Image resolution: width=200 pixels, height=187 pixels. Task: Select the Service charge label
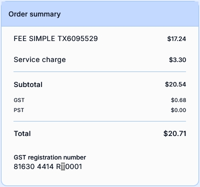tap(39, 59)
